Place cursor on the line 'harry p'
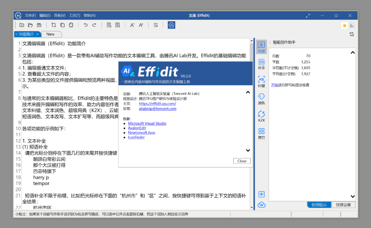Screen dimensions: 371x228 (41, 177)
